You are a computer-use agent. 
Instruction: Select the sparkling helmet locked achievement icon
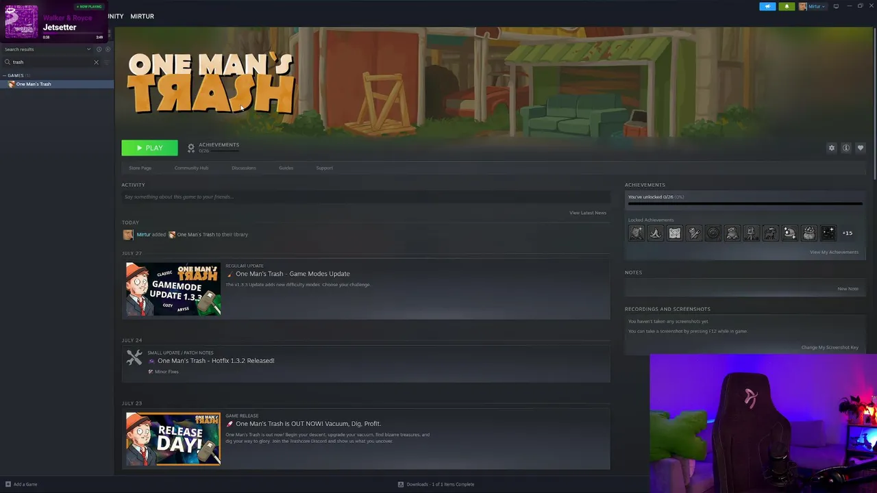pyautogui.click(x=790, y=233)
